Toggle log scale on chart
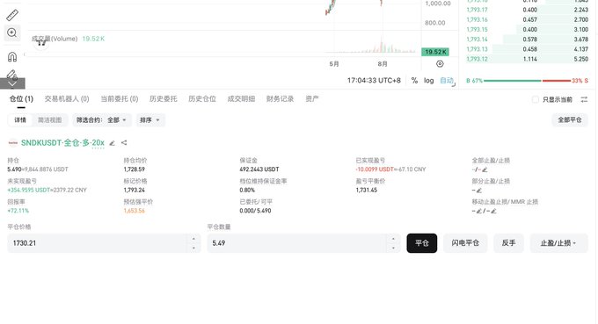Screen dimensions: 598x324 pyautogui.click(x=428, y=80)
